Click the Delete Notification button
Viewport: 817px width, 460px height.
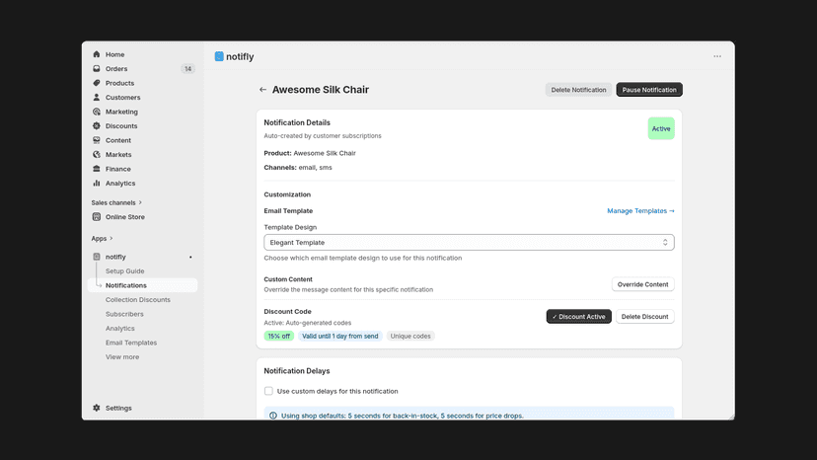coord(578,90)
